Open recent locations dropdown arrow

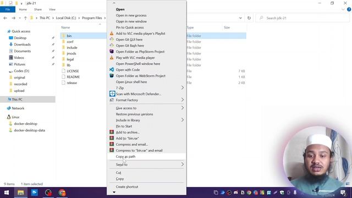tap(20, 18)
